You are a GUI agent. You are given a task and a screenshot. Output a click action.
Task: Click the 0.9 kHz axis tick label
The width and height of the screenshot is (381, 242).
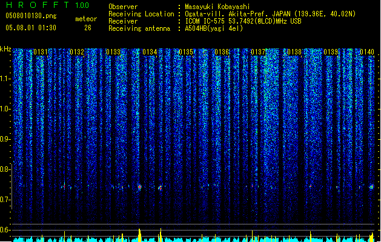pyautogui.click(x=5, y=139)
